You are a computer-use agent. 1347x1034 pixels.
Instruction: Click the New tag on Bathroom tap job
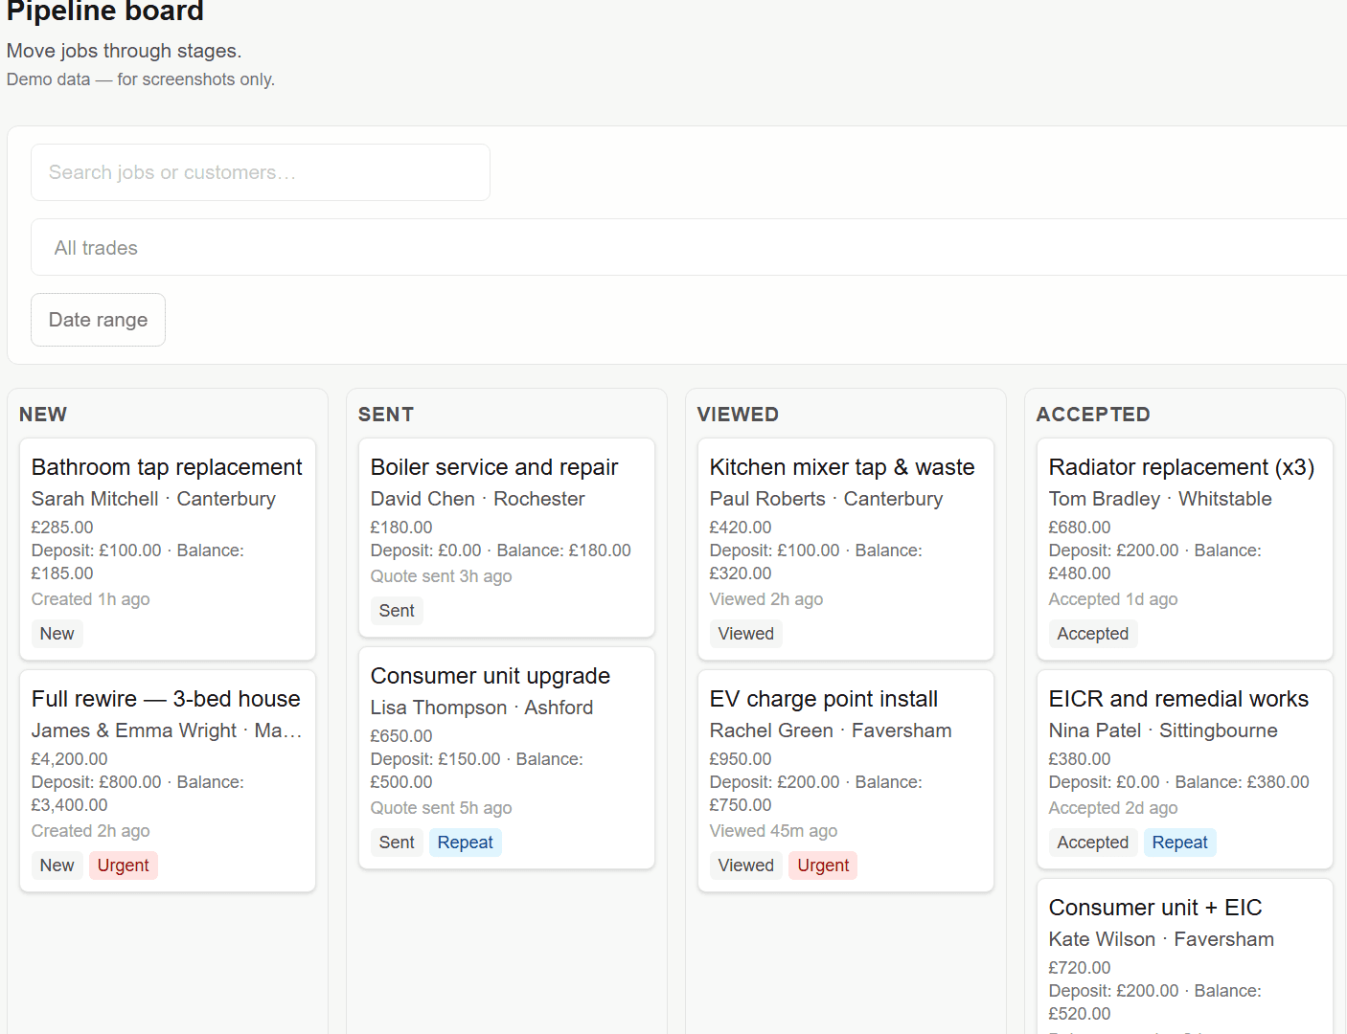[x=57, y=634]
